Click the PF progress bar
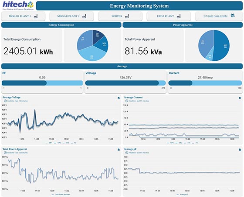Screen dimensions: 244x197 [42, 83]
